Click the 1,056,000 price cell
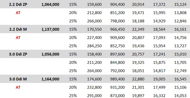 tap(50, 54)
